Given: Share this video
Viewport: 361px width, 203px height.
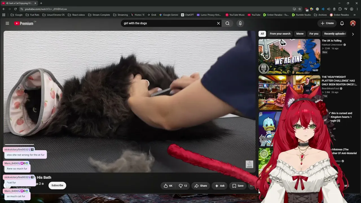Looking at the screenshot, I should (201, 186).
